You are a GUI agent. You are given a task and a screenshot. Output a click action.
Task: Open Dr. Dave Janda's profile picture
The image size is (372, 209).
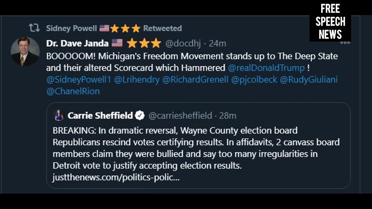click(x=25, y=51)
